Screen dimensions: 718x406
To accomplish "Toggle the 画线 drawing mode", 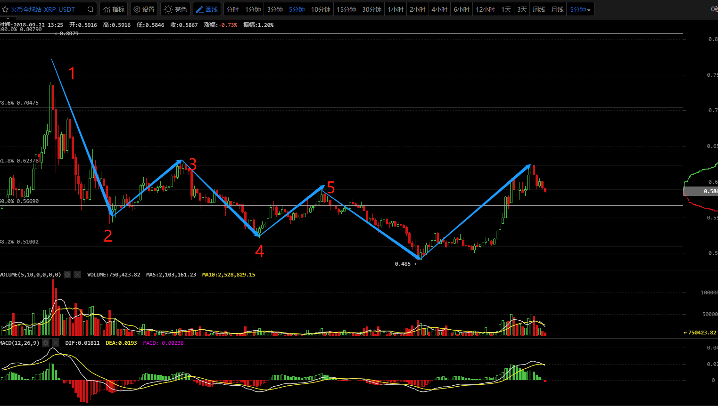I will coord(207,9).
